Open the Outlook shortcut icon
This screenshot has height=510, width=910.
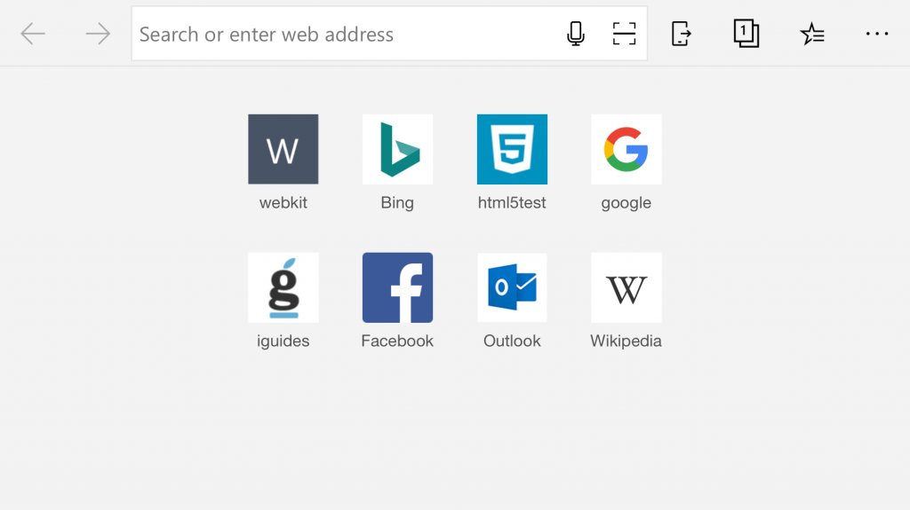pyautogui.click(x=512, y=287)
